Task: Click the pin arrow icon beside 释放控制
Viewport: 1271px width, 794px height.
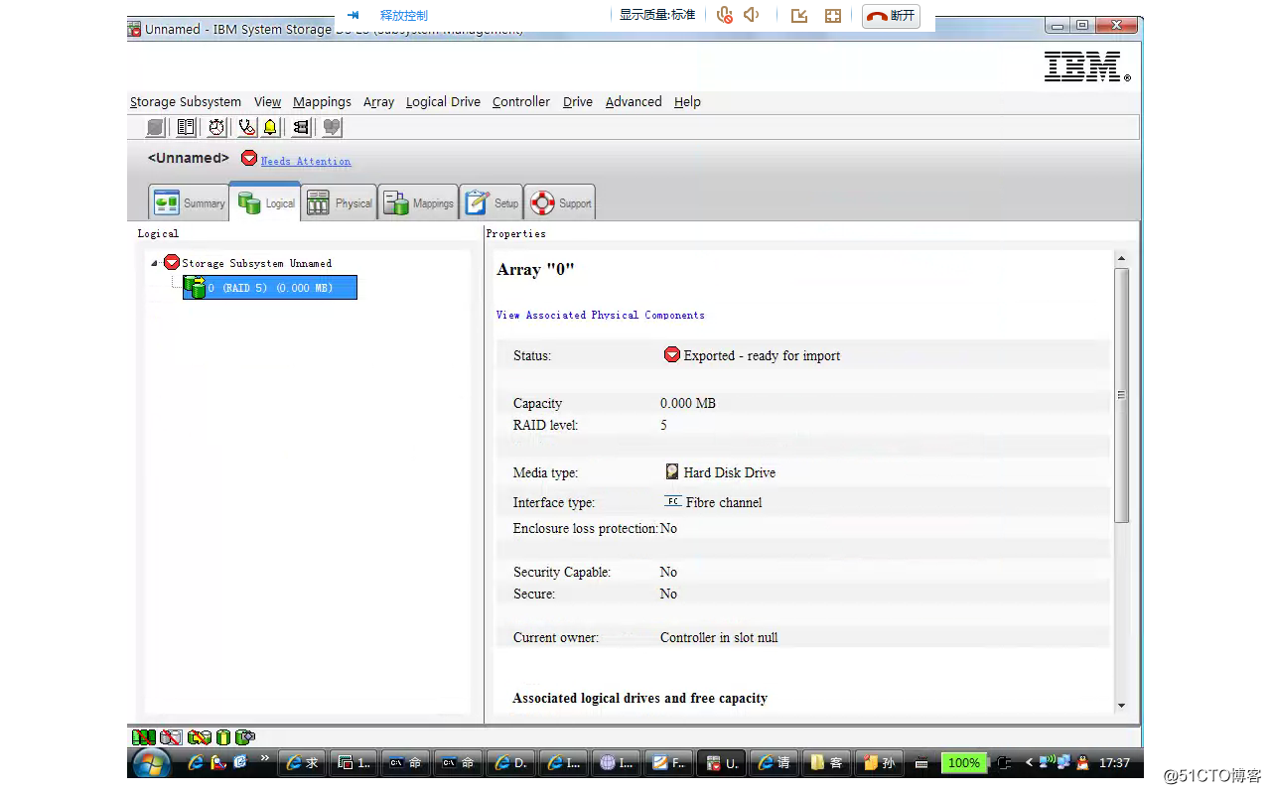Action: tap(353, 15)
